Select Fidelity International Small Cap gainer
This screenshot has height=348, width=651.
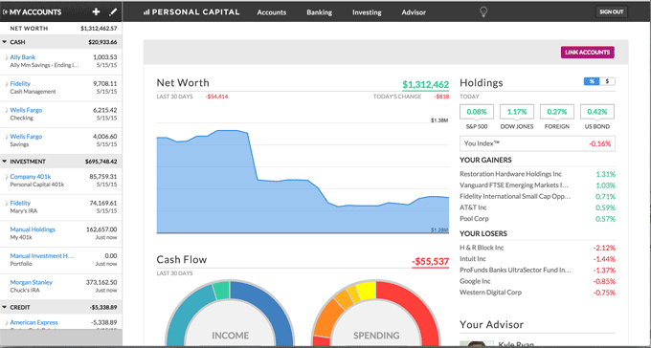(538, 197)
